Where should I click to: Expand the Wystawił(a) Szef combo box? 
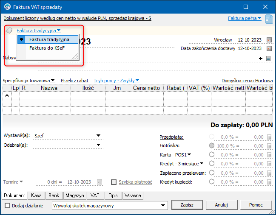click(98, 136)
